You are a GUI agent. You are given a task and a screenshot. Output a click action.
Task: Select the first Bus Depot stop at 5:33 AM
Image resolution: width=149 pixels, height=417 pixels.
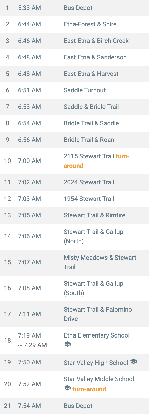click(74, 8)
